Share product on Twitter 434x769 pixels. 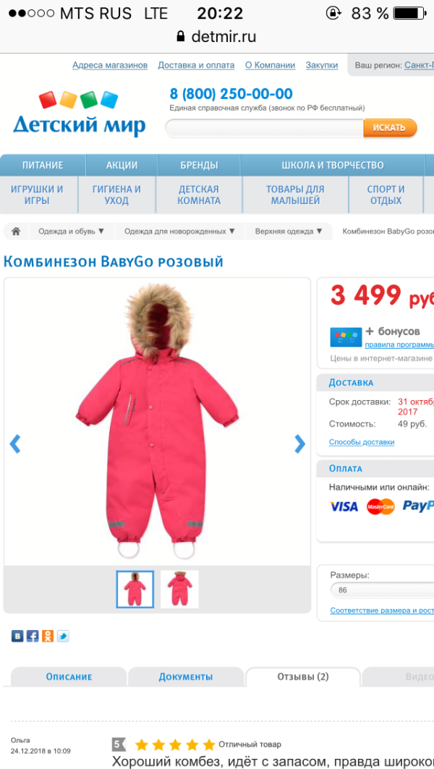point(63,636)
